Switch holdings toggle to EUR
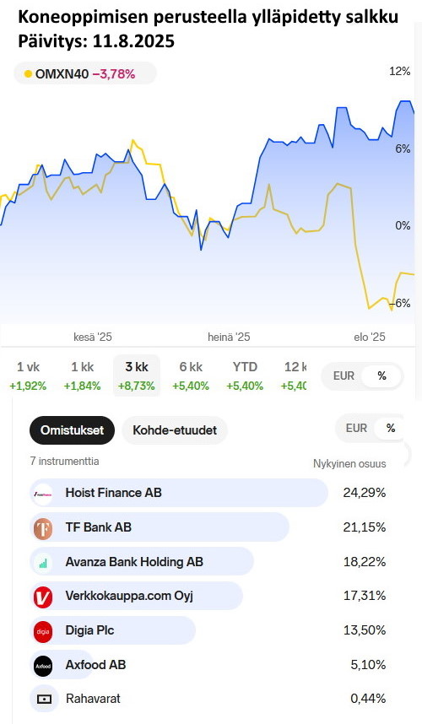 (x=356, y=429)
